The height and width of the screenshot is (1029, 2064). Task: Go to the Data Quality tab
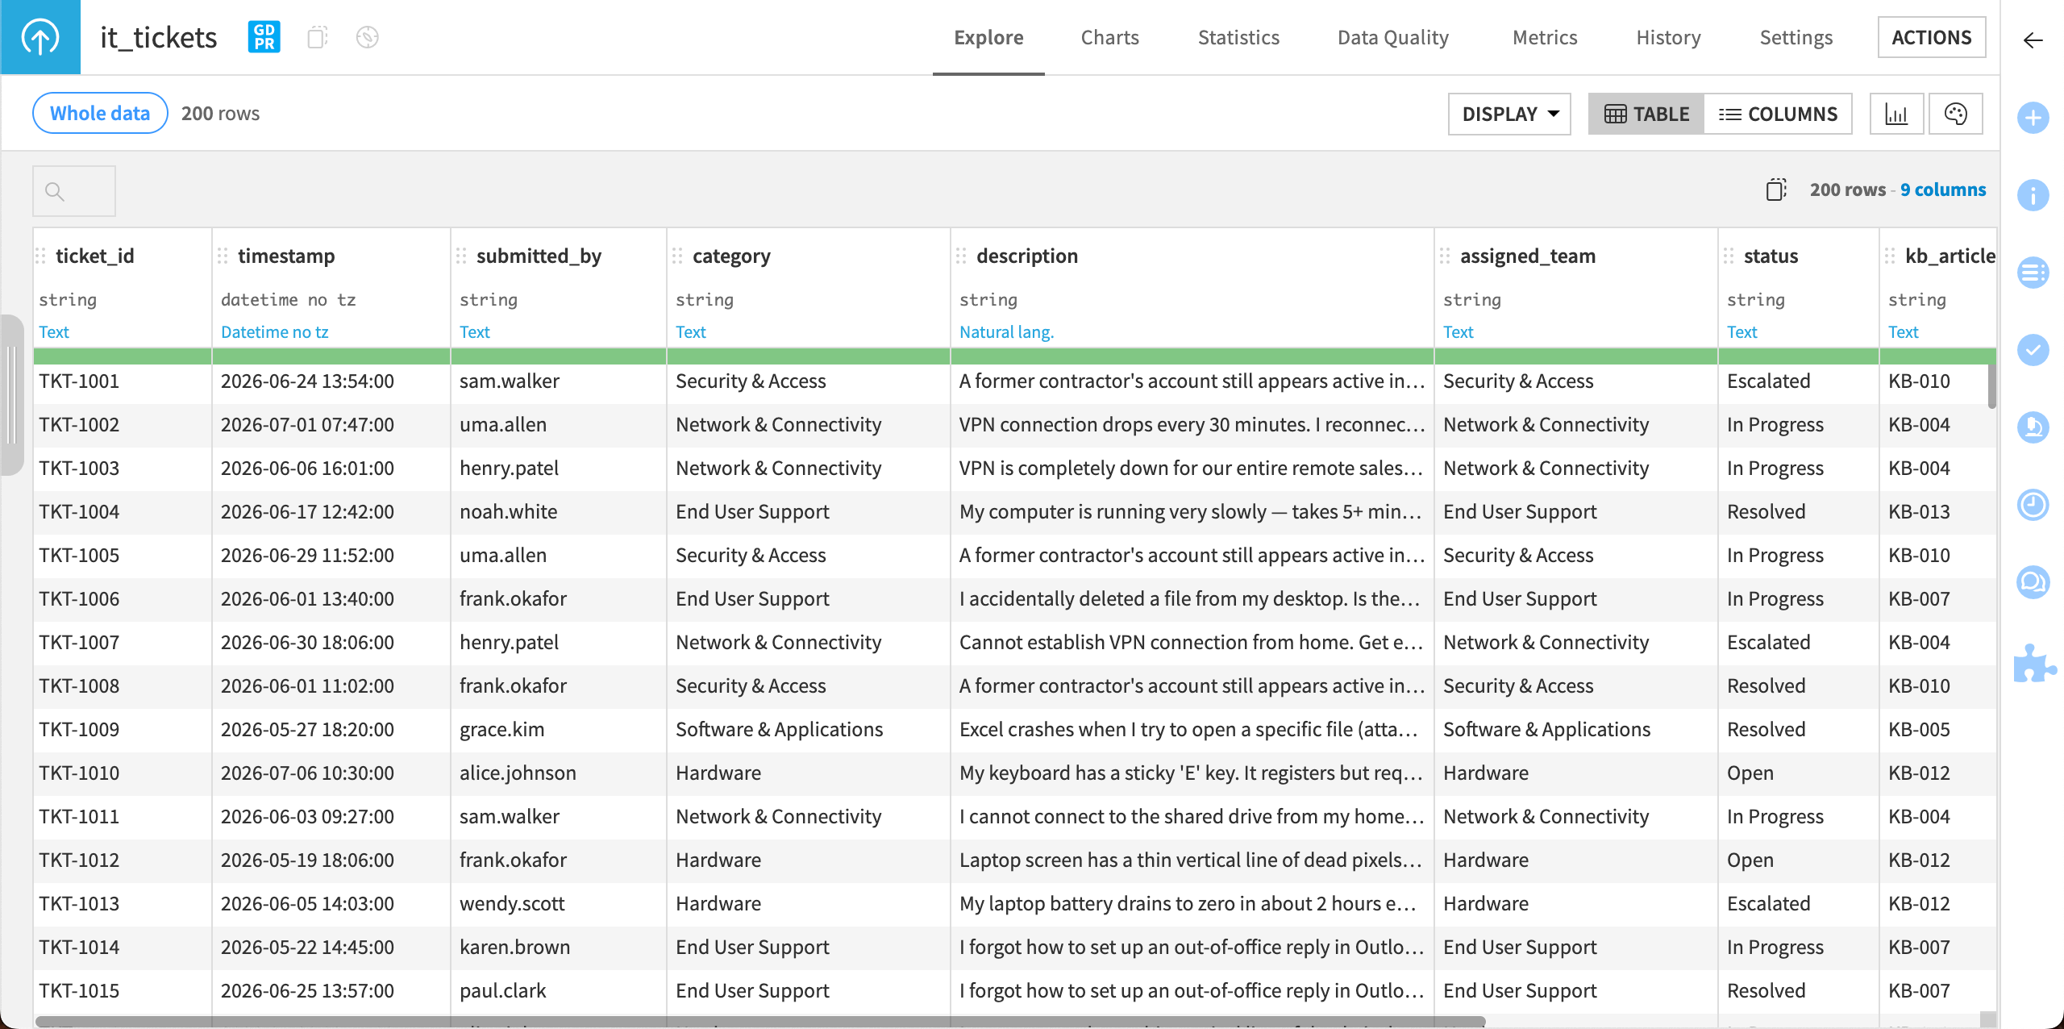(1393, 37)
